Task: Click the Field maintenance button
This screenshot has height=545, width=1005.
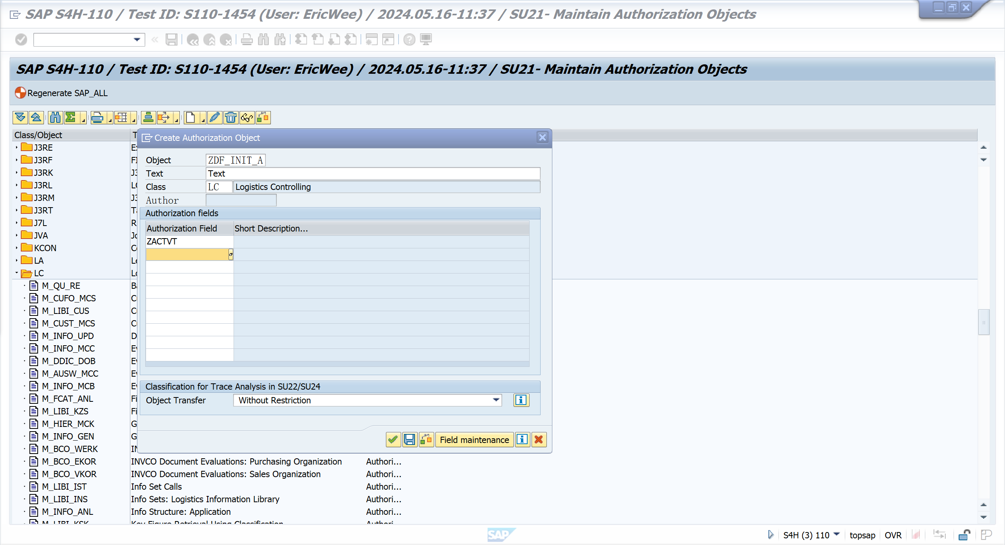Action: click(x=474, y=440)
